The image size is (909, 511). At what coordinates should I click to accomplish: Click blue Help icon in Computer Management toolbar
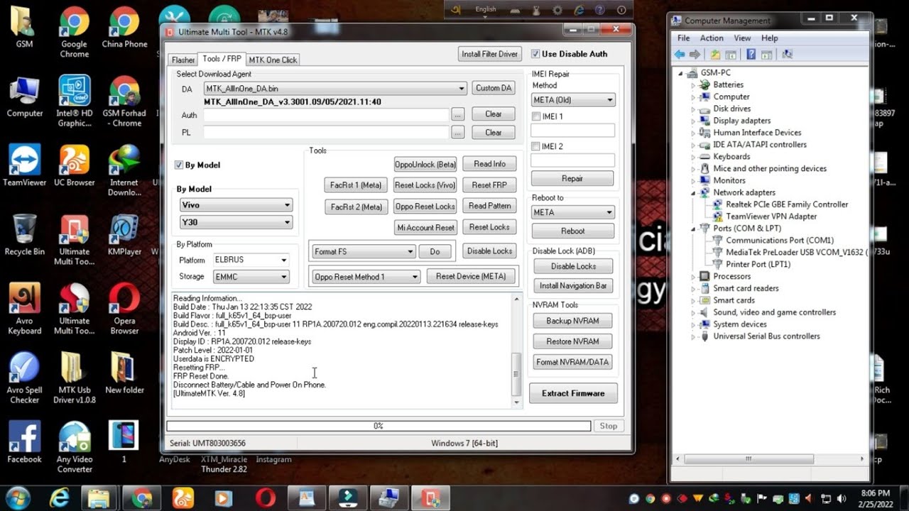tap(751, 55)
